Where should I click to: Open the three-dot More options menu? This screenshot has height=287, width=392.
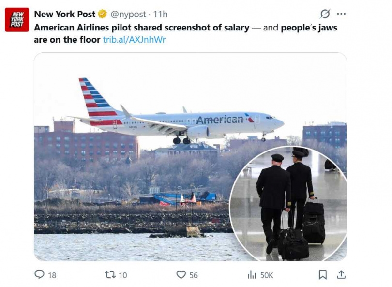341,14
